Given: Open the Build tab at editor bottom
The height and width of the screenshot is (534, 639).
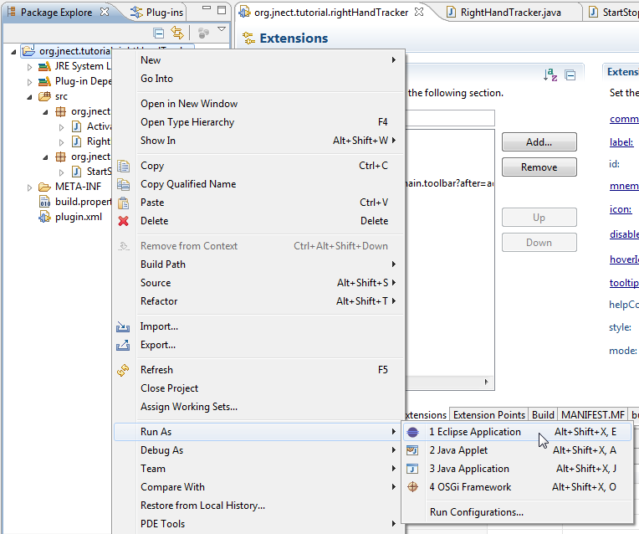Looking at the screenshot, I should (x=543, y=415).
